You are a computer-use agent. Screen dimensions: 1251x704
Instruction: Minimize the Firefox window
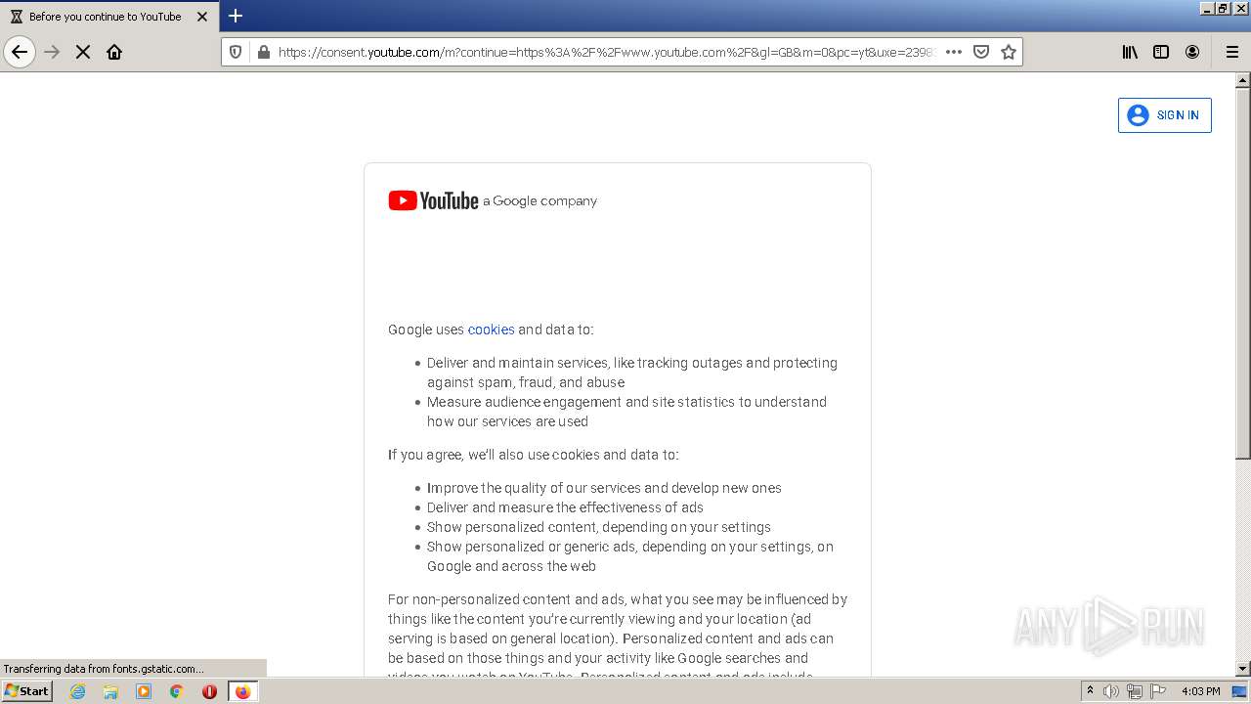point(1207,8)
